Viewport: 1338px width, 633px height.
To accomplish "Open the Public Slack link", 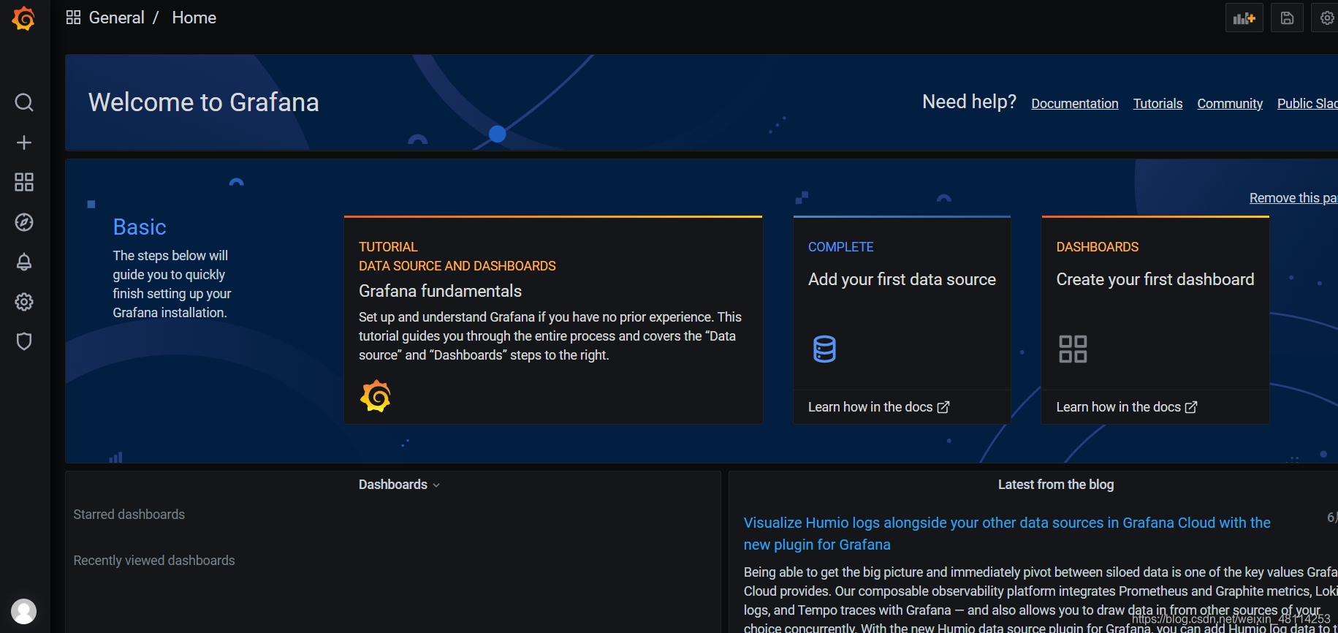I will [1307, 104].
